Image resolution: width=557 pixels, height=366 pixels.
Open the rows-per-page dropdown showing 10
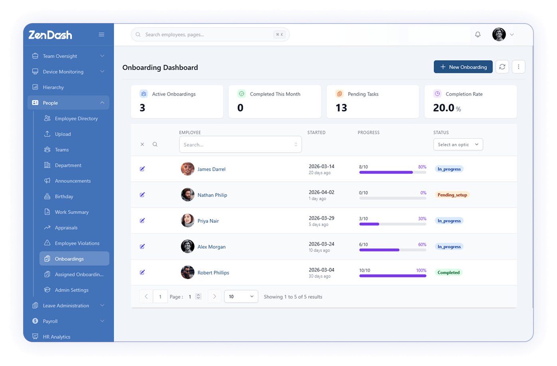(241, 296)
